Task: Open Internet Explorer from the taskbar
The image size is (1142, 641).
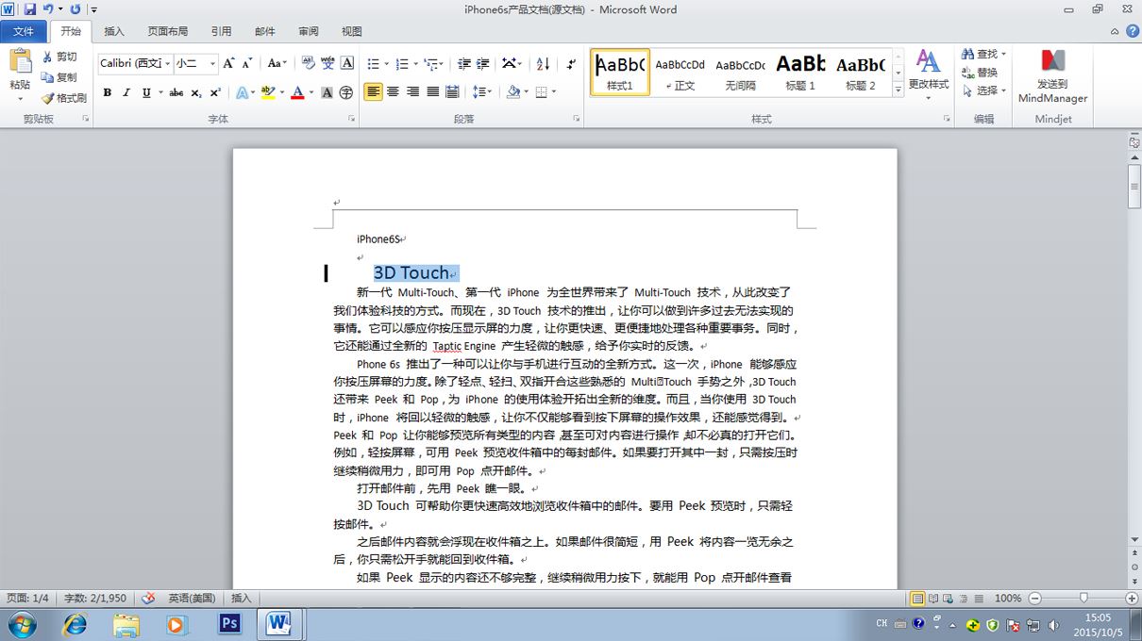Action: [74, 623]
